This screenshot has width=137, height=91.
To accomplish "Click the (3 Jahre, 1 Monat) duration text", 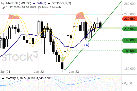I will [49, 7].
